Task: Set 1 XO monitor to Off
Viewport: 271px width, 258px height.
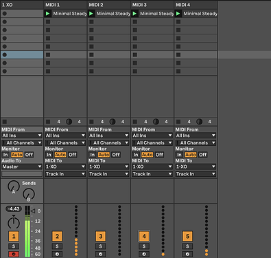Action: pyautogui.click(x=29, y=155)
